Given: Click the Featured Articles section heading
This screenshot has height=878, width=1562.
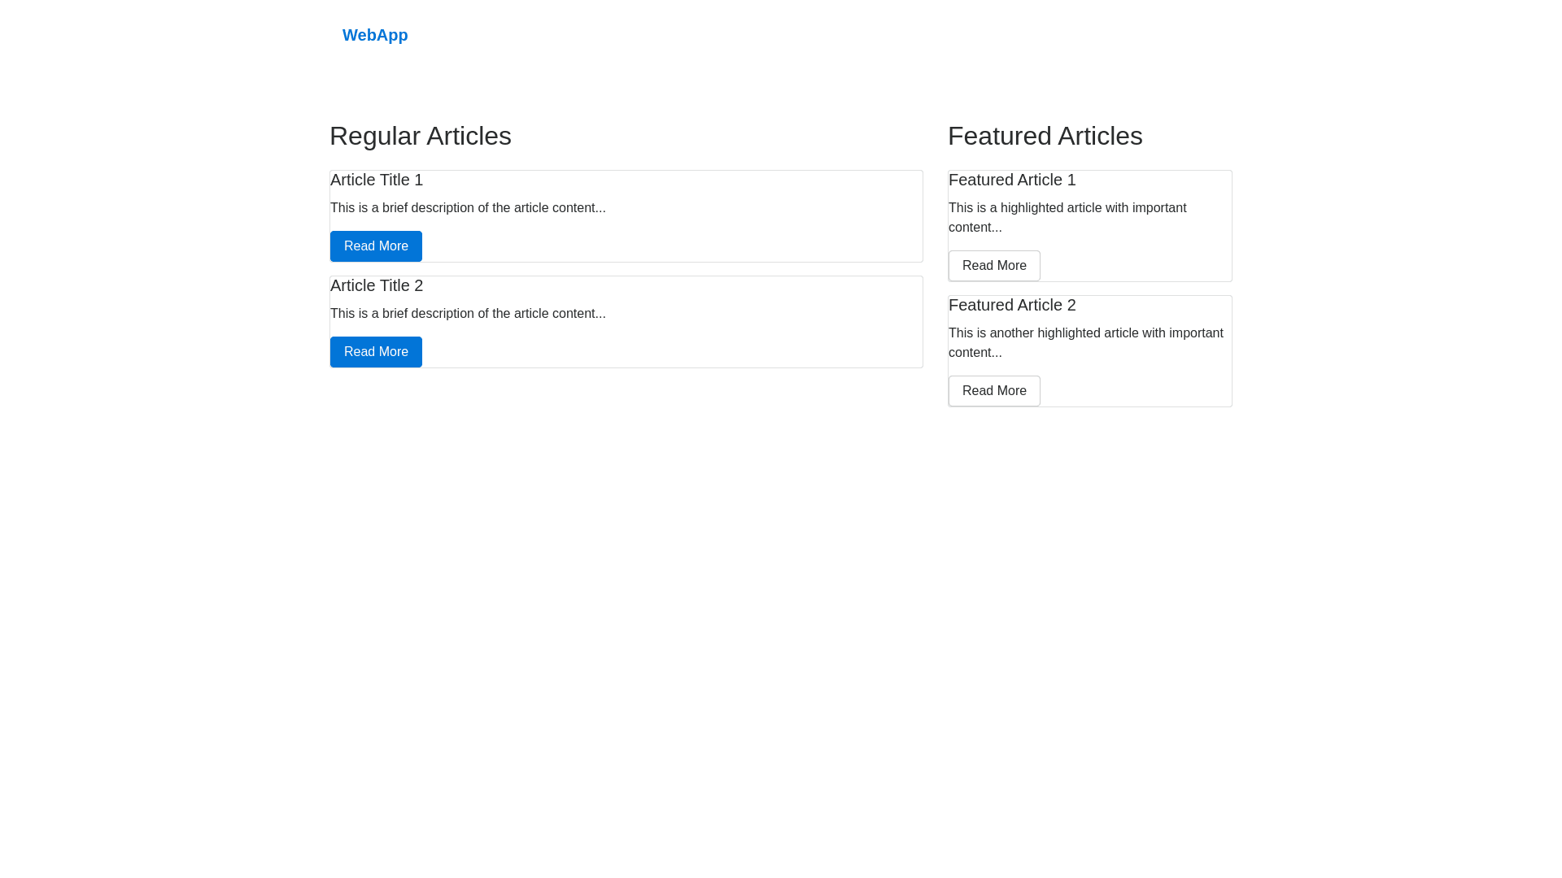Looking at the screenshot, I should pyautogui.click(x=1045, y=136).
